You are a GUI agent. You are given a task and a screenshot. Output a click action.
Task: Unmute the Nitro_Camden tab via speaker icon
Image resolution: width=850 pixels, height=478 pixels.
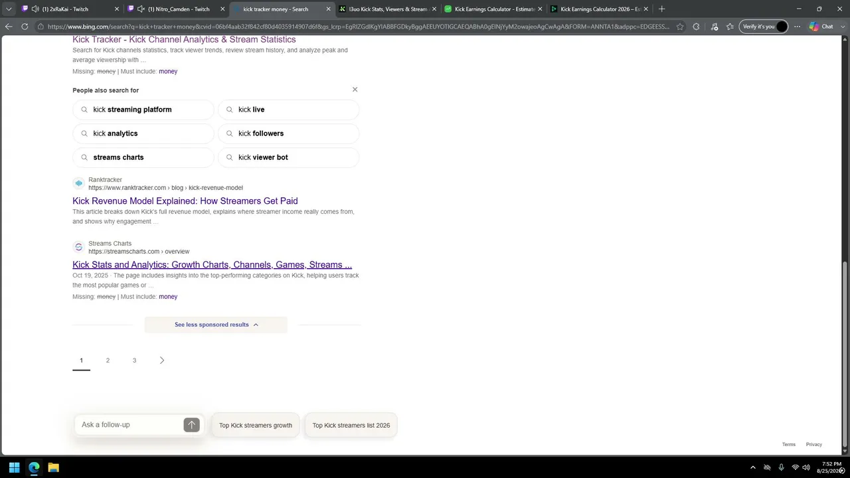click(x=141, y=9)
